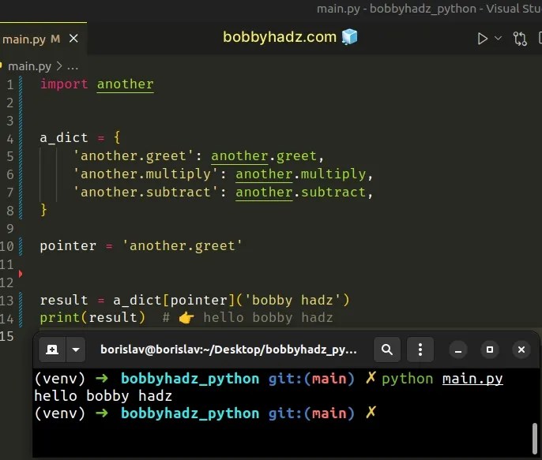Maximize the terminal window
Screen dimensions: 542x460
point(490,350)
